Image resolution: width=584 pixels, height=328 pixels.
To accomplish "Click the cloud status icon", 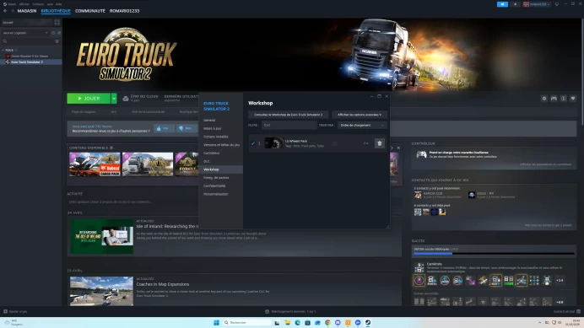I will pyautogui.click(x=126, y=99).
